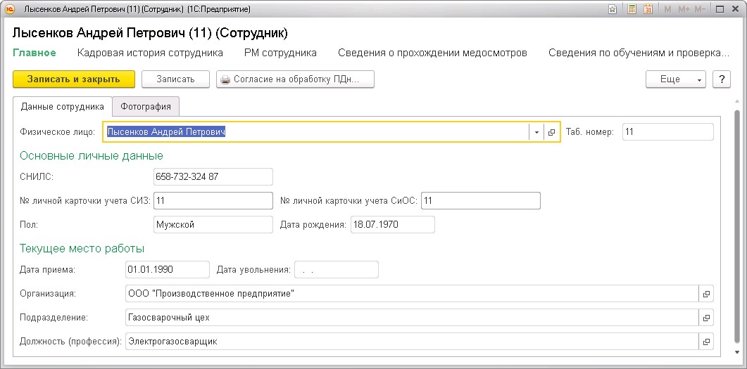Open the calculator from the title bar
Screen dimensions: 747x369
tap(632, 10)
